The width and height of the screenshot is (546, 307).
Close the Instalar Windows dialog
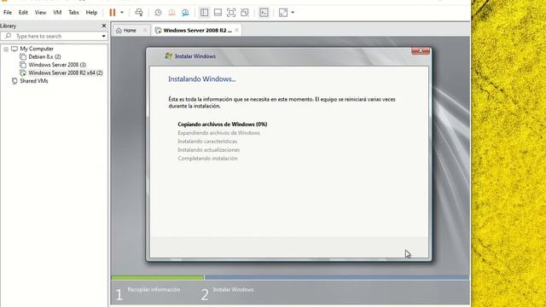coord(421,51)
